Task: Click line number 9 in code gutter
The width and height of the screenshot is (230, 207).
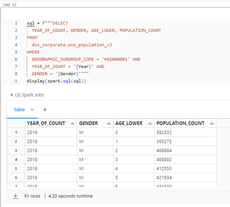Action: [x=16, y=81]
